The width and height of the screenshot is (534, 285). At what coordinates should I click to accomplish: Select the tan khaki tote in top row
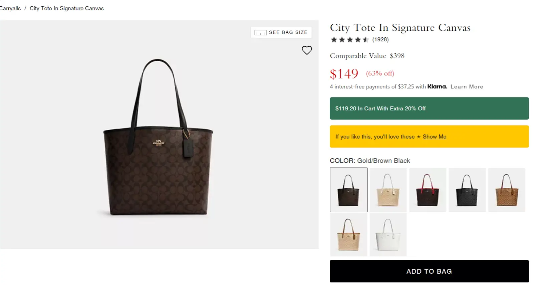[506, 190]
